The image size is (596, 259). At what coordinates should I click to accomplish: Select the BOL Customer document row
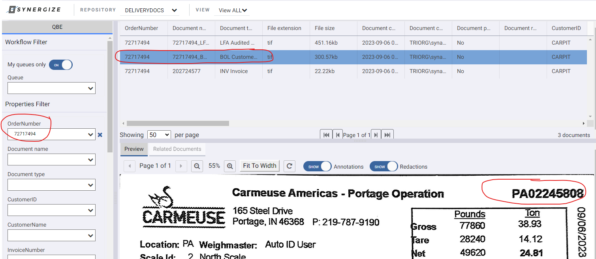point(353,57)
